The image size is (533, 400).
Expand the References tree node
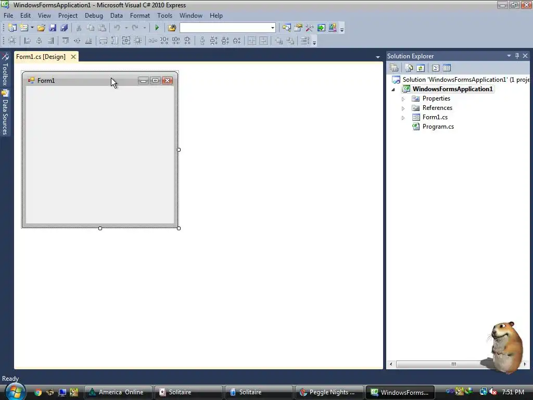pyautogui.click(x=403, y=108)
